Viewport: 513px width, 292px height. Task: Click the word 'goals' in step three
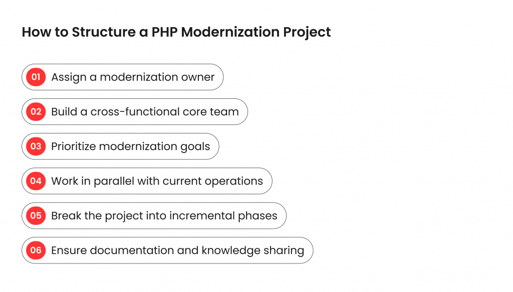195,147
